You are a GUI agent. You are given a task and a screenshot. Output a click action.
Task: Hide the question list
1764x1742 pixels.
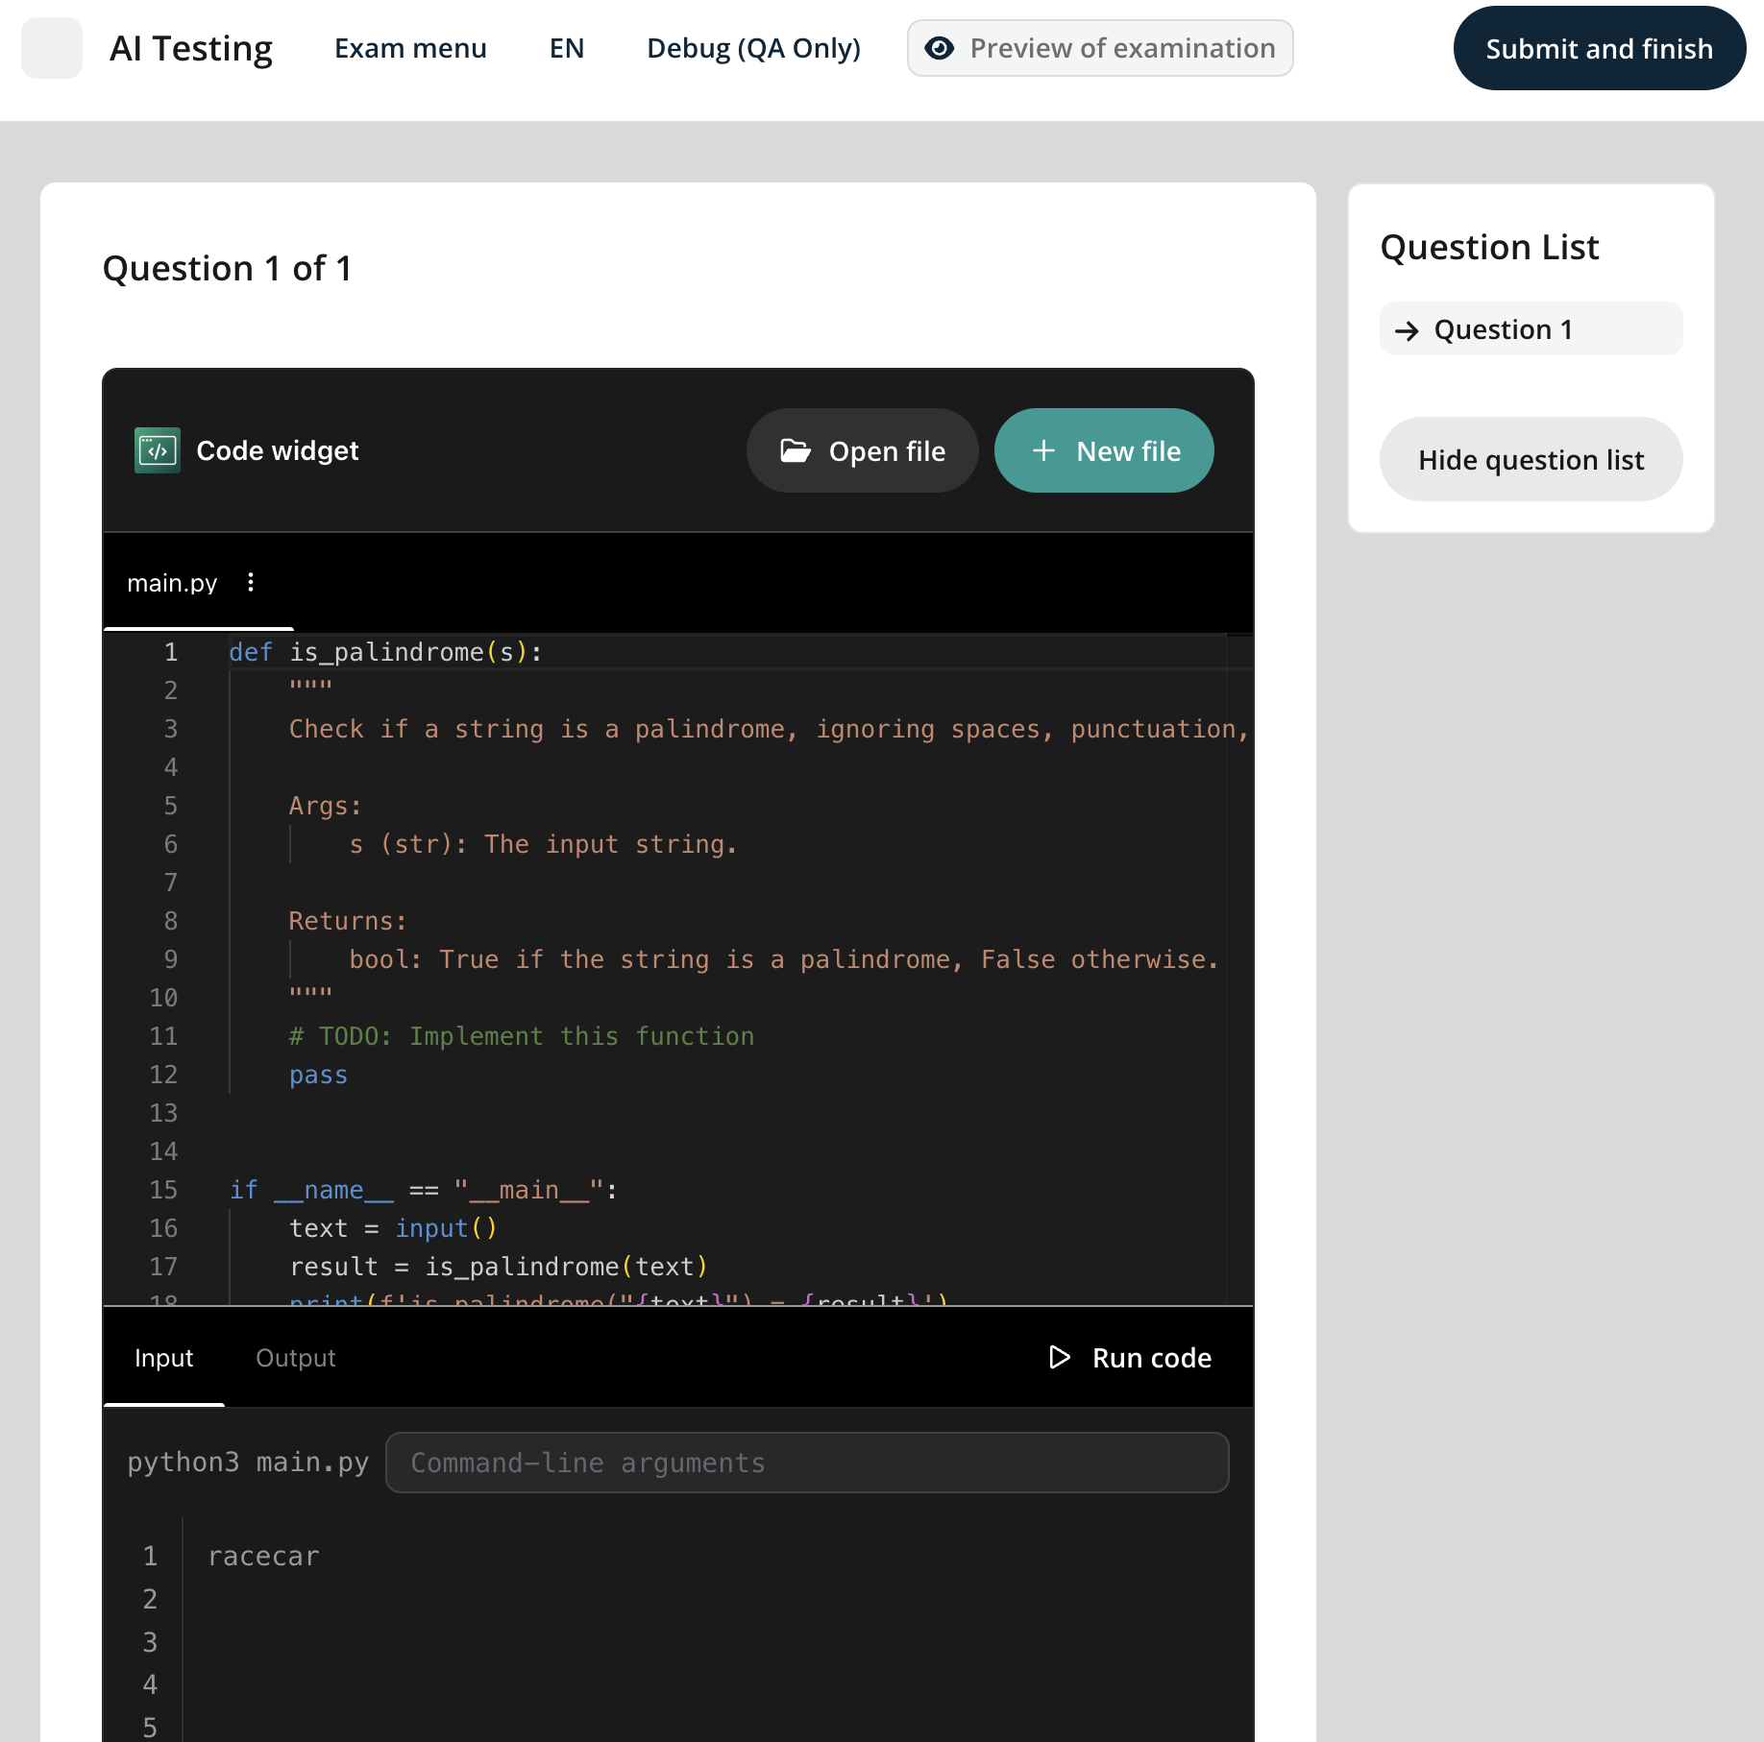point(1531,459)
